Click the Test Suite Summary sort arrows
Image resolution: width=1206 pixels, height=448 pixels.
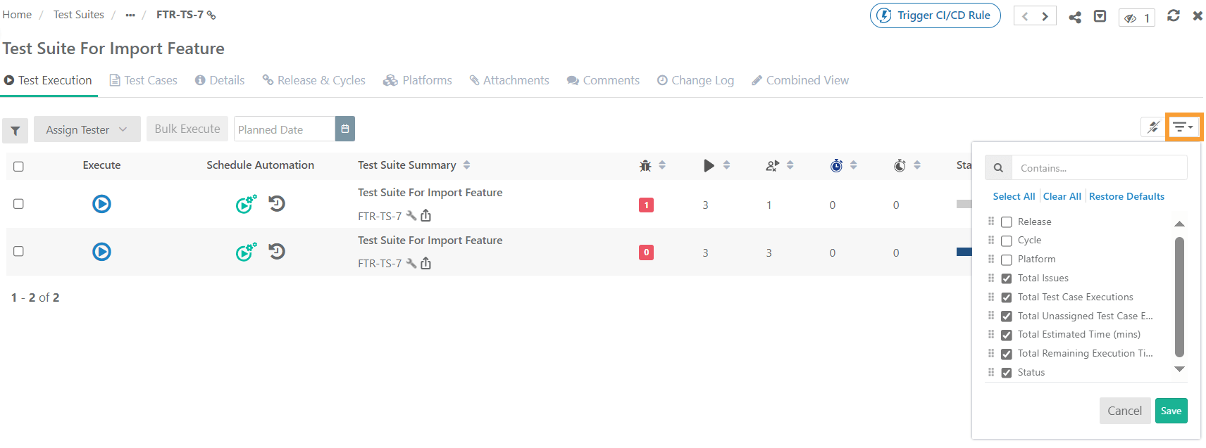pyautogui.click(x=466, y=165)
